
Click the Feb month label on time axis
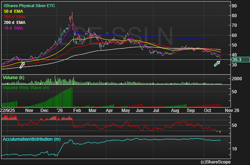pyautogui.click(x=77, y=110)
